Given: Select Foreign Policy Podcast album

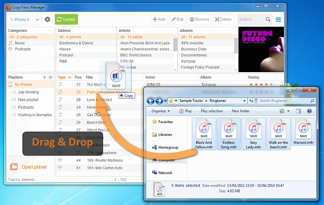Looking at the screenshot, I should [x=206, y=67].
